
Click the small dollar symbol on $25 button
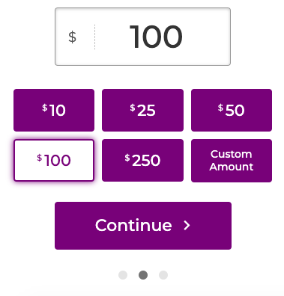point(133,108)
